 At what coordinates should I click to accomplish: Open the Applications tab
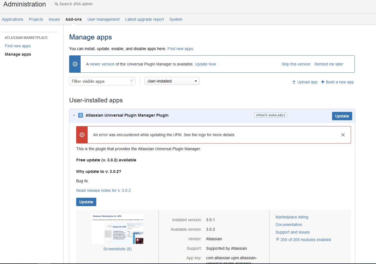point(13,19)
